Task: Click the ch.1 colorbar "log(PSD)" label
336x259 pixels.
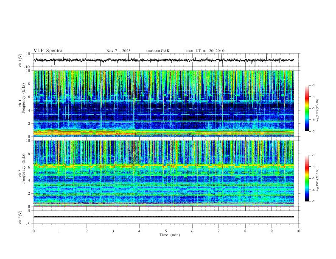Action: tap(317, 110)
